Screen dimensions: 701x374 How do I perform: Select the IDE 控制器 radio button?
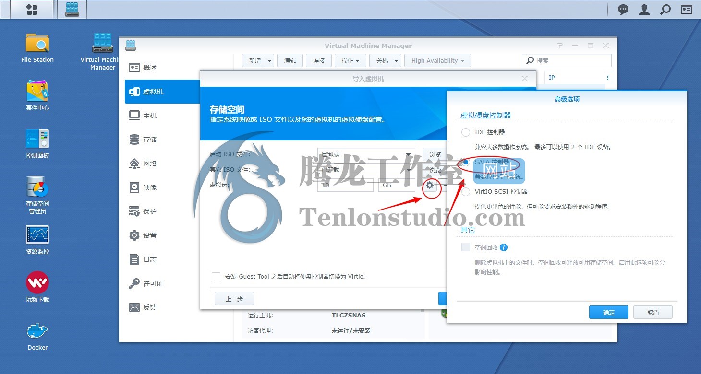click(x=465, y=132)
